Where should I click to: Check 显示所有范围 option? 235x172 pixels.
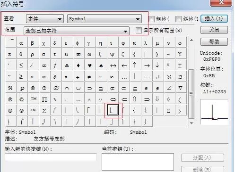(x=139, y=30)
